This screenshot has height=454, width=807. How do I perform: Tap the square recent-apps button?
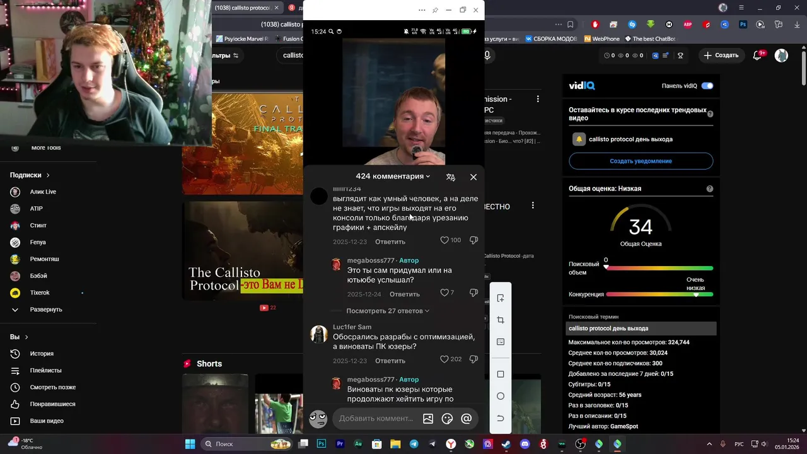click(x=501, y=374)
